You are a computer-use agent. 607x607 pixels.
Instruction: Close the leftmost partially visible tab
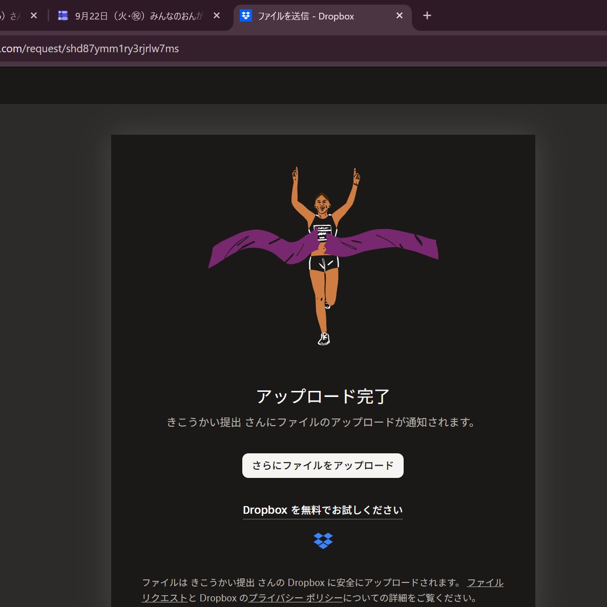point(34,15)
